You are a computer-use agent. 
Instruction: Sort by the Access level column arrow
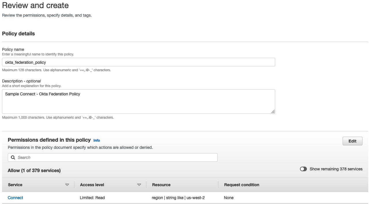coord(139,185)
